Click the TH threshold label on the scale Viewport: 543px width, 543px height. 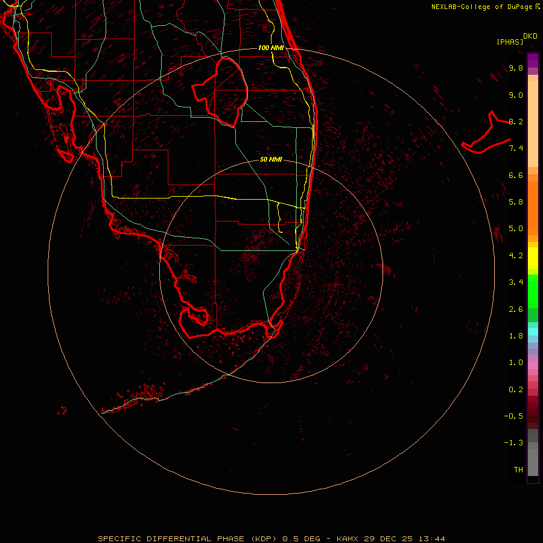[x=518, y=470]
